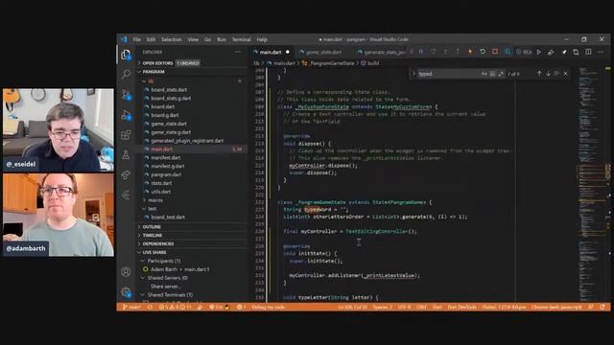Go to the previous find match
This screenshot has width=614, height=345.
coord(539,74)
